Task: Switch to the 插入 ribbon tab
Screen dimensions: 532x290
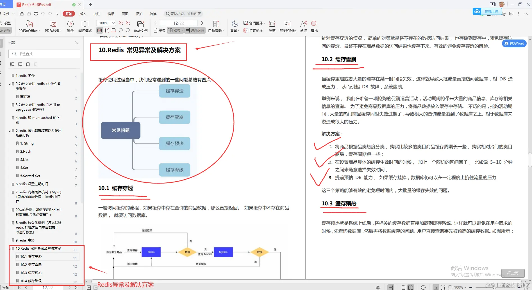Action: pos(83,13)
